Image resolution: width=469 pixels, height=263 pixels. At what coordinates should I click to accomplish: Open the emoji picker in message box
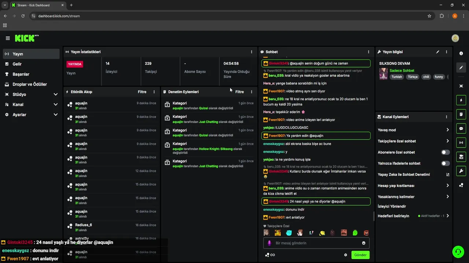tap(363, 243)
